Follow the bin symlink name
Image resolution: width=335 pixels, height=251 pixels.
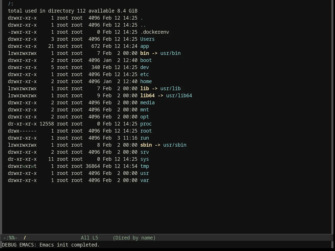pos(144,53)
